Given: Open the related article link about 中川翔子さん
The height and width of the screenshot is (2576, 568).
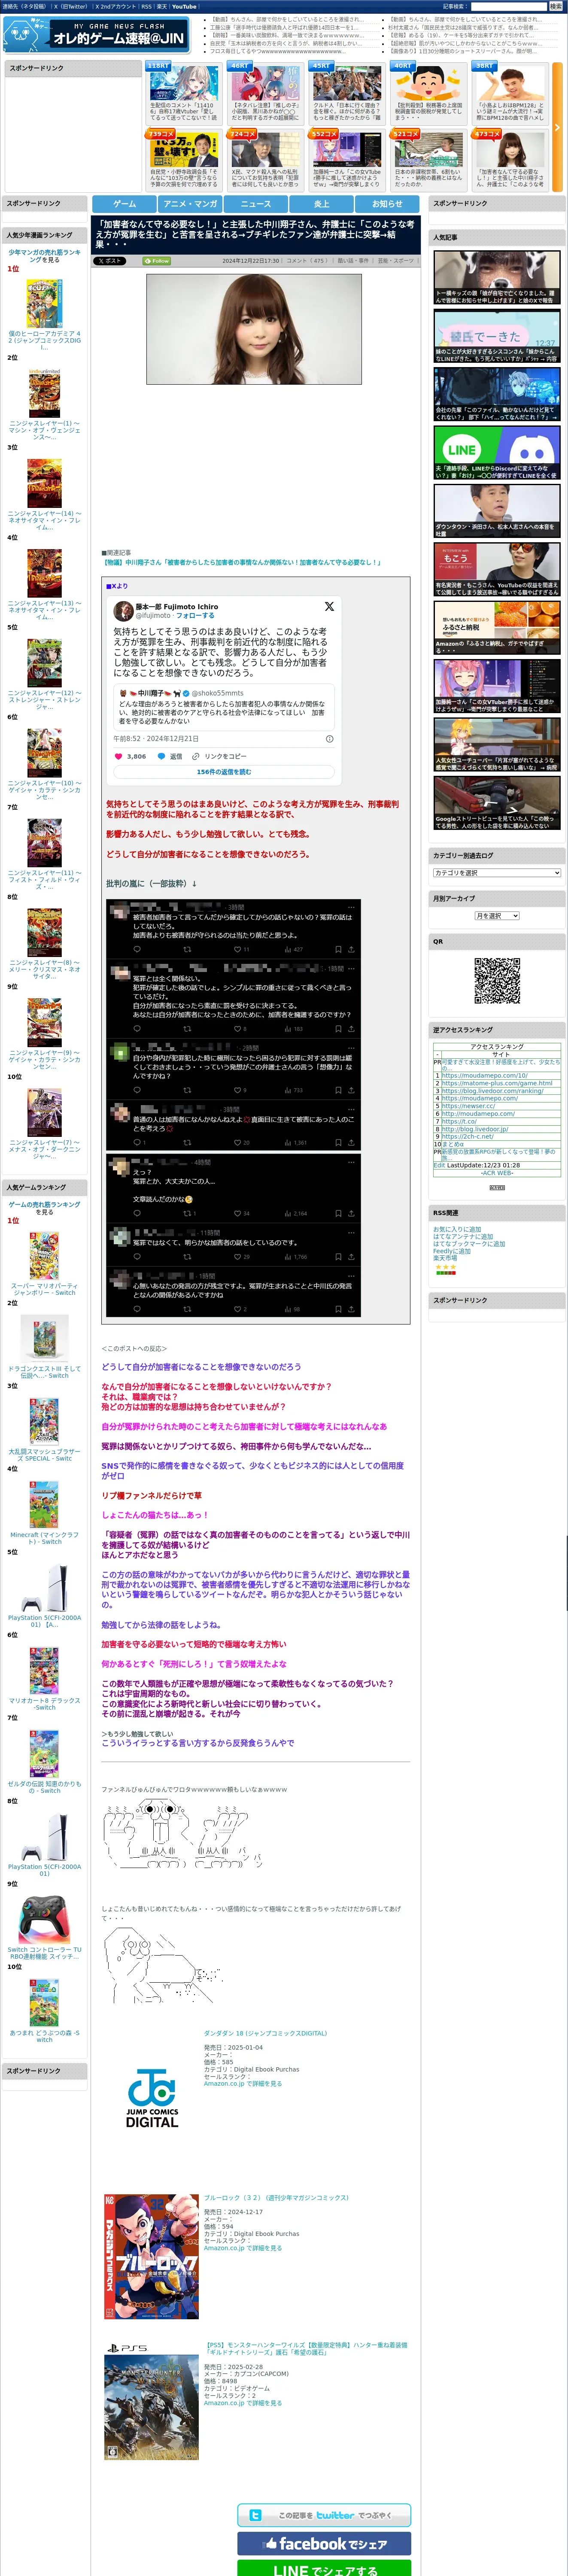Looking at the screenshot, I should click(x=242, y=562).
